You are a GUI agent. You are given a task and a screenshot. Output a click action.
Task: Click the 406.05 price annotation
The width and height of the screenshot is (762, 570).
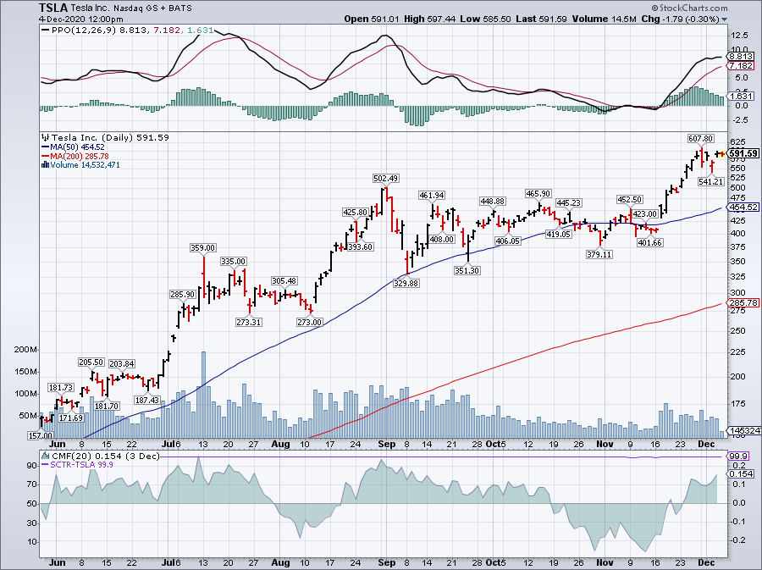(508, 241)
